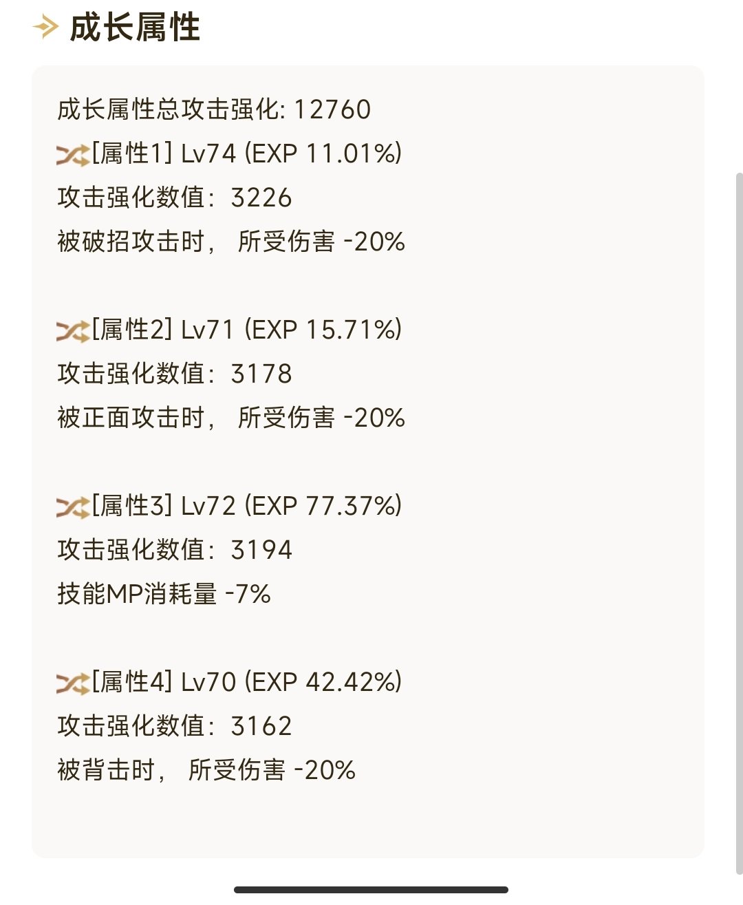Click 攻击强化数值: 3226 text
The image size is (743, 905).
coord(175,198)
